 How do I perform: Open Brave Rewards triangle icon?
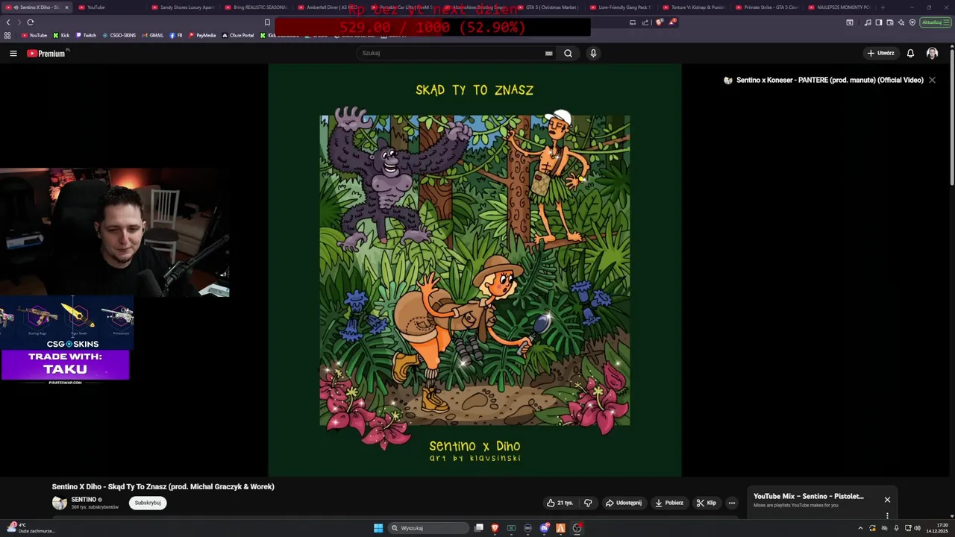click(x=672, y=22)
